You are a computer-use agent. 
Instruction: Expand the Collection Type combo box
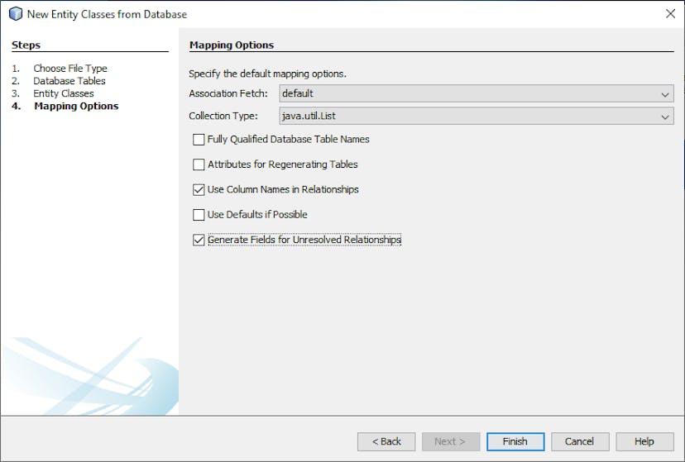(x=476, y=117)
